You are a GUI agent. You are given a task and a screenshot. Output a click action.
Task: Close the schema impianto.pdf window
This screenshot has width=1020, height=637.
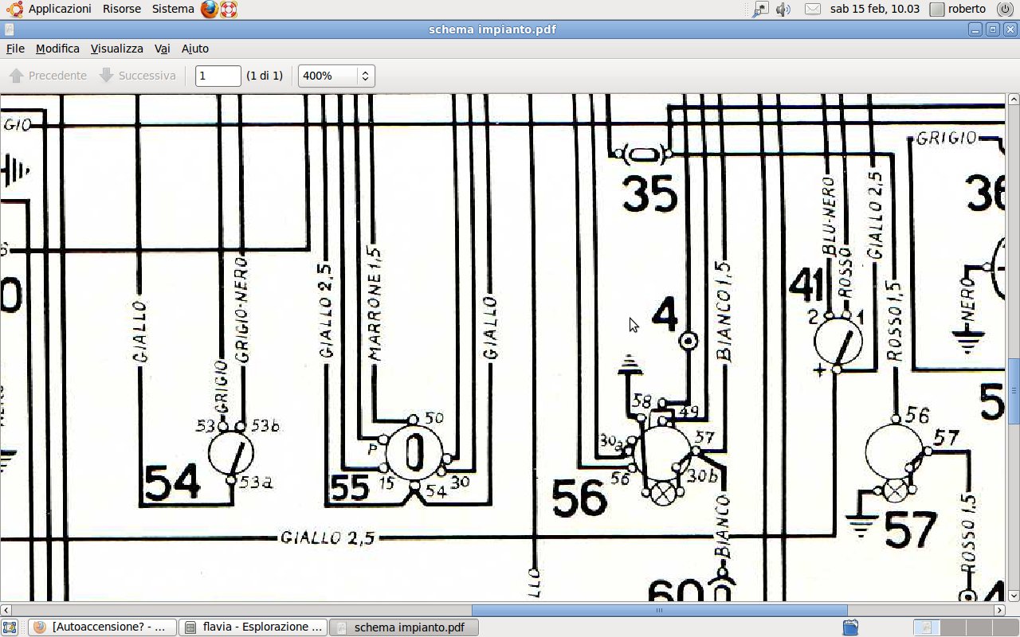tap(1010, 29)
